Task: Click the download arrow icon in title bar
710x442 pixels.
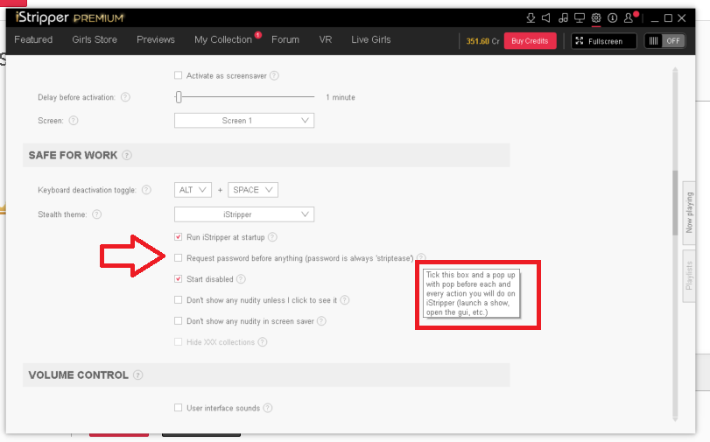Action: coord(531,18)
